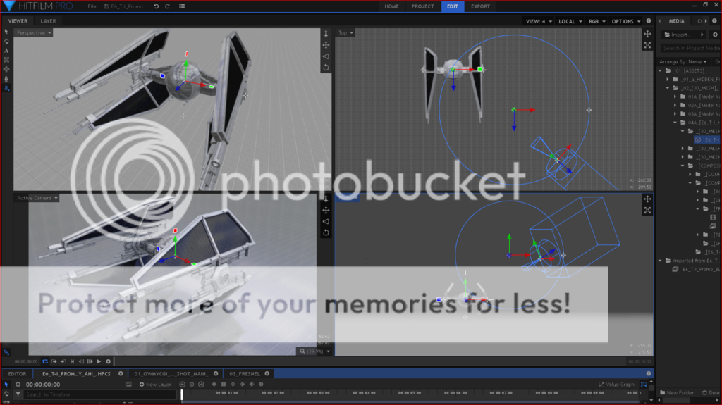
Task: Open the viewer zoom percentage dropdown
Action: 315,351
